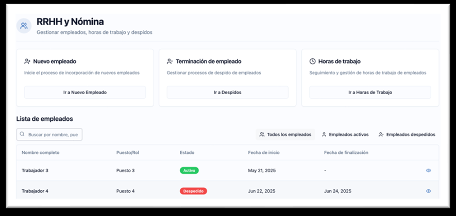The image size is (456, 216).
Task: View details of Trabajador 3 eye icon
Action: click(428, 170)
